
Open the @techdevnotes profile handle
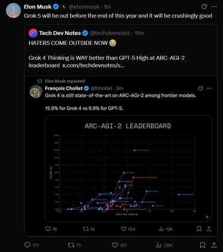(110, 33)
